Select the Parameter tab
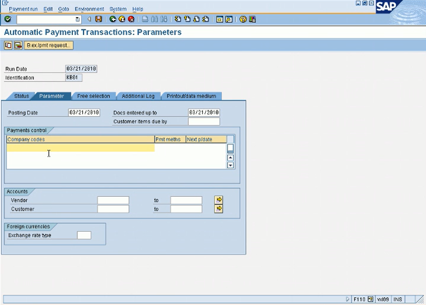The image size is (426, 305). tap(51, 96)
